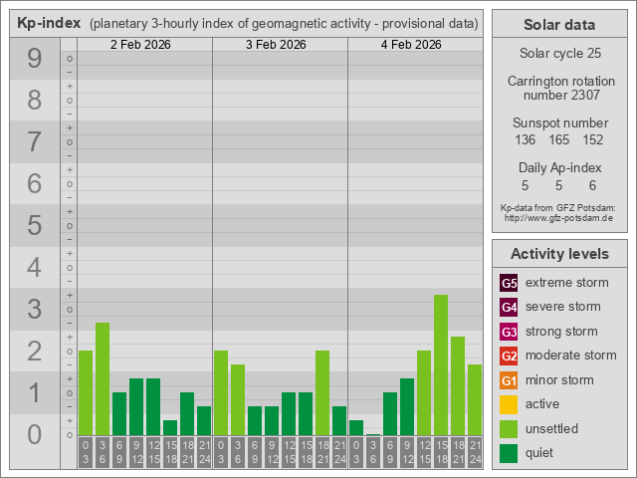637x478 pixels.
Task: Click the 'Solar data' panel heading
Action: 558,25
